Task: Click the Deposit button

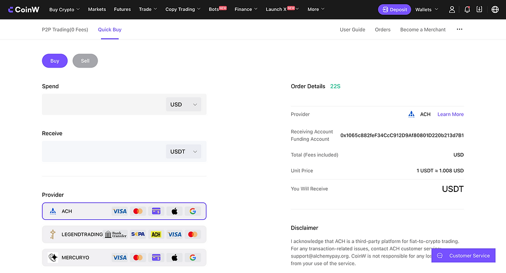Action: pos(394,9)
